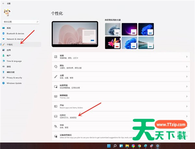The height and width of the screenshot is (149, 195).
Task: Open Privacy & security settings
Action: 21,78
